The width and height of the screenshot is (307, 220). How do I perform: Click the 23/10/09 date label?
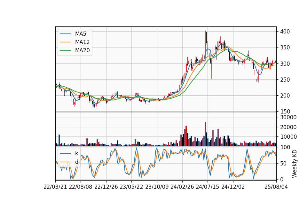click(x=157, y=187)
